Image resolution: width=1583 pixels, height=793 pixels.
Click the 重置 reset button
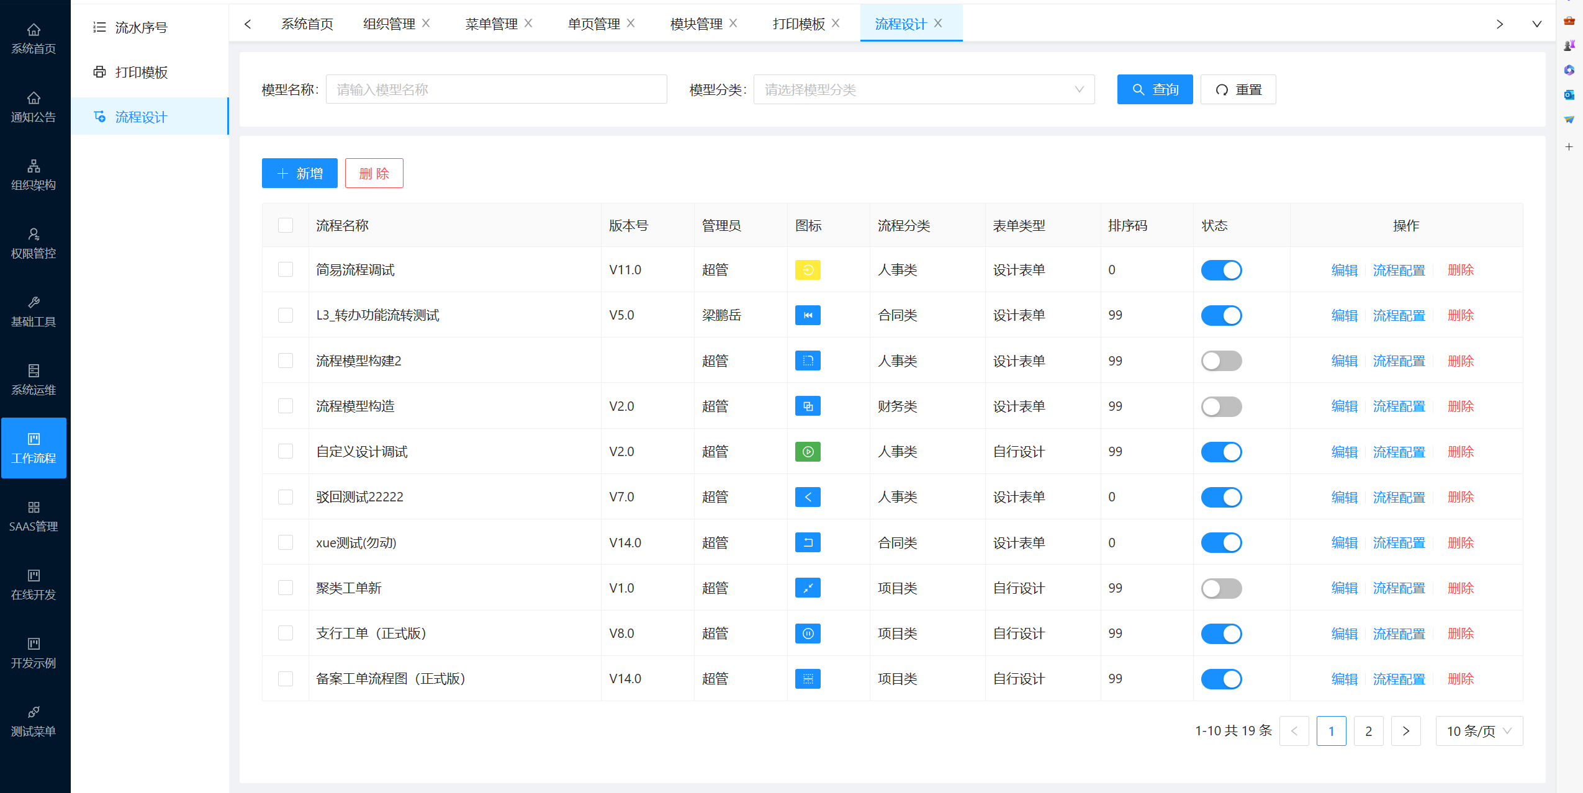(1238, 89)
